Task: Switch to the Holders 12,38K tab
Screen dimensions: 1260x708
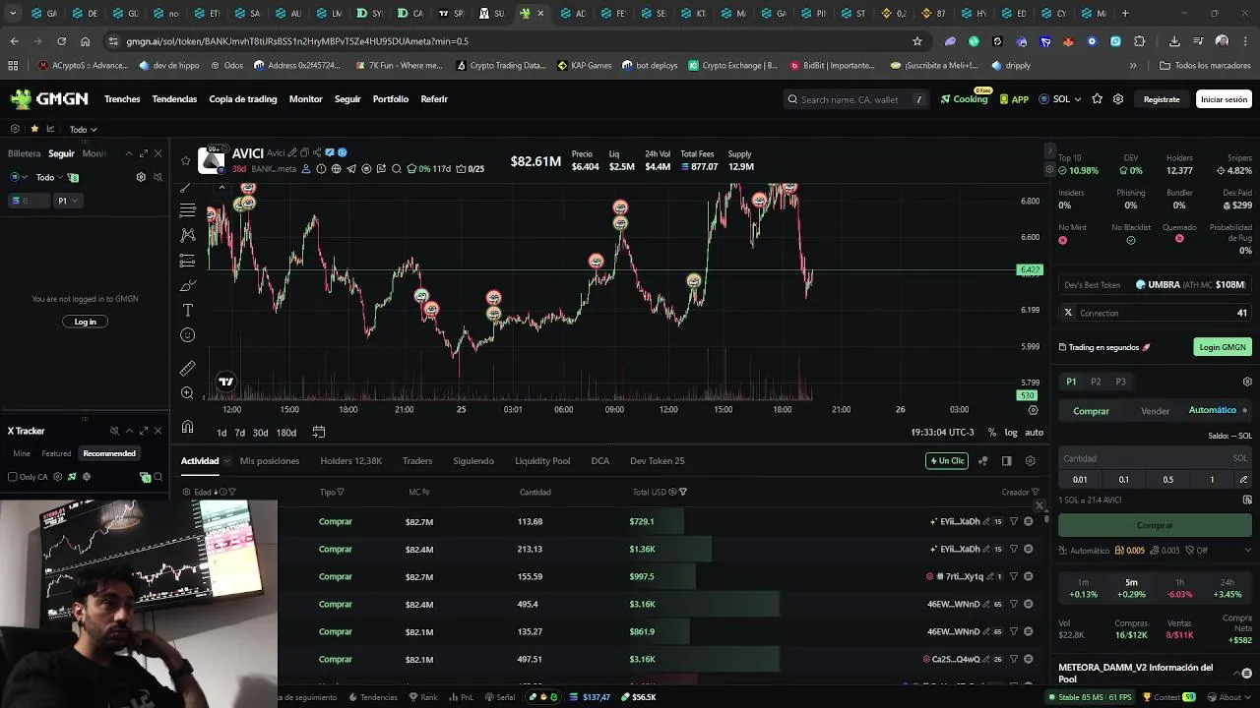Action: tap(351, 460)
